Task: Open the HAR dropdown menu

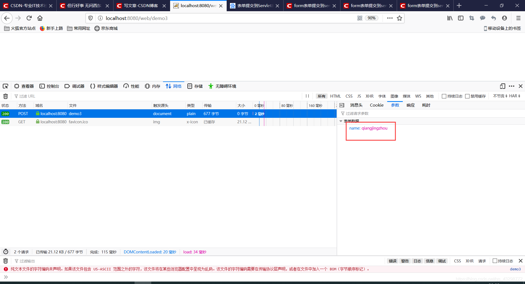Action: (x=515, y=96)
